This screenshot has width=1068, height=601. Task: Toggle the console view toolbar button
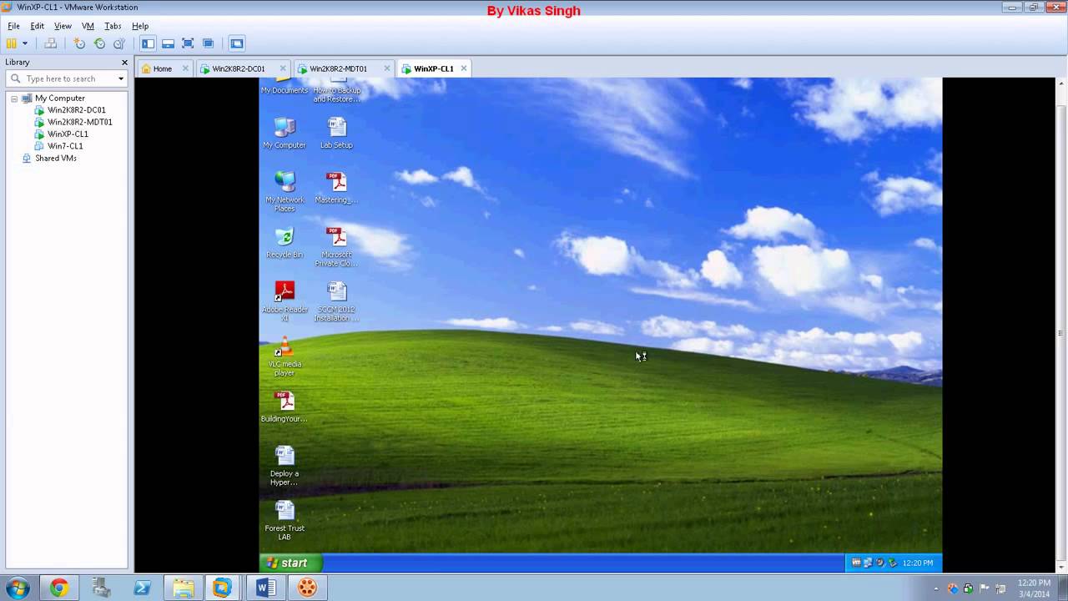tap(237, 43)
